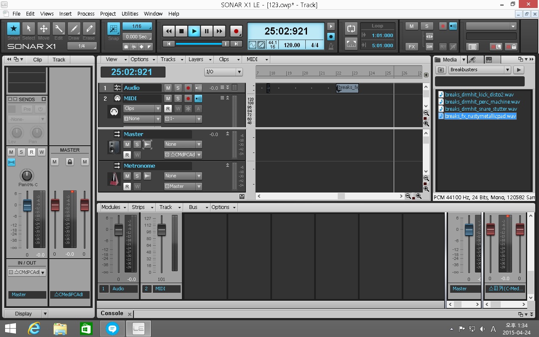Open the Process menu
Screen dimensions: 539x337
tap(86, 13)
